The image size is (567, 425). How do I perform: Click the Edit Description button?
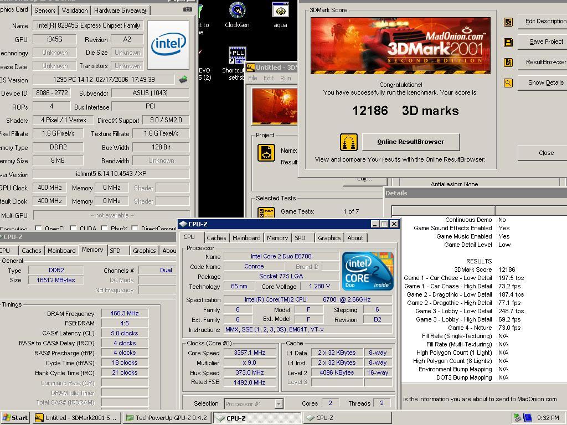tap(543, 22)
